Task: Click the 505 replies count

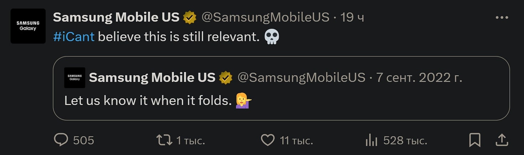Action: (83, 140)
